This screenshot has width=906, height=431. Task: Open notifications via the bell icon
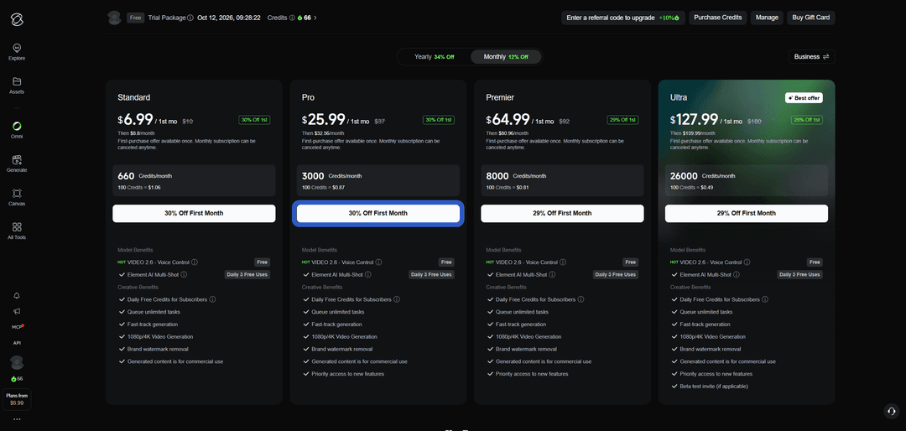coord(17,295)
